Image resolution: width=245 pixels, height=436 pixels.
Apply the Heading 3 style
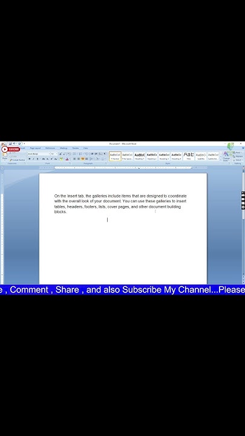(x=164, y=156)
